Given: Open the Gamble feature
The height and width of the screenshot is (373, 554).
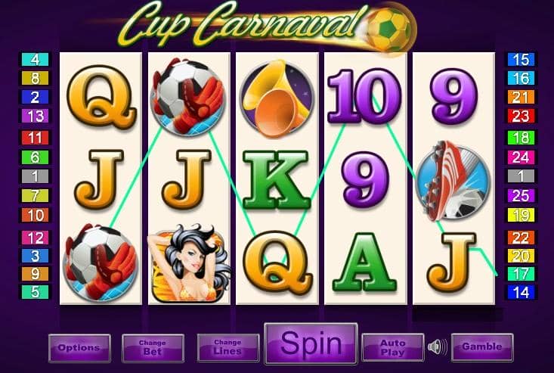Looking at the screenshot, I should [482, 347].
